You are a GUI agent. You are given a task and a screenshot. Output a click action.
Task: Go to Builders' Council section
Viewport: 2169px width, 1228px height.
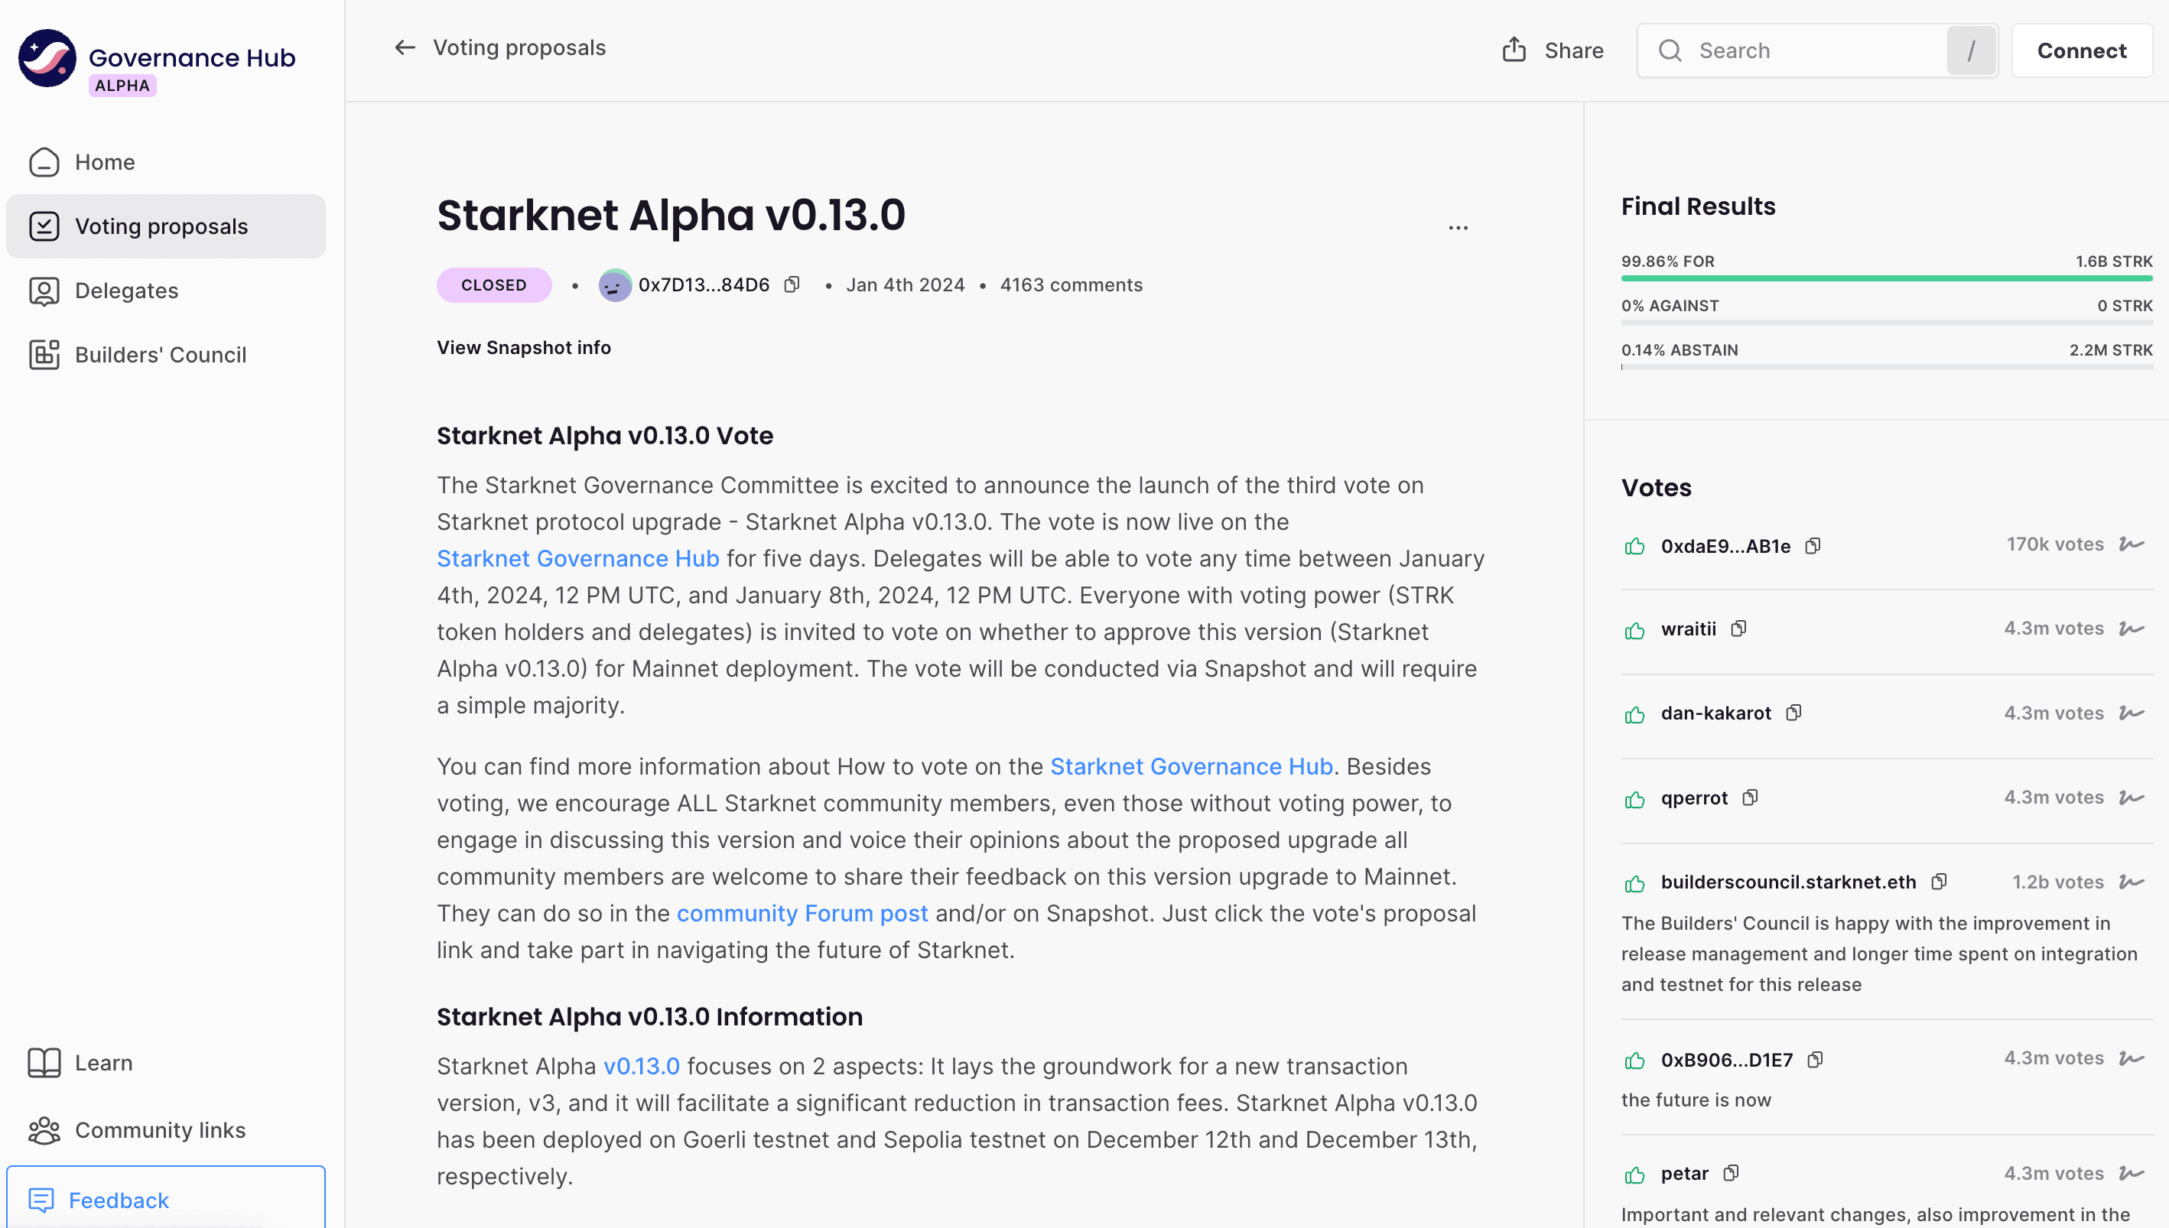pos(166,354)
